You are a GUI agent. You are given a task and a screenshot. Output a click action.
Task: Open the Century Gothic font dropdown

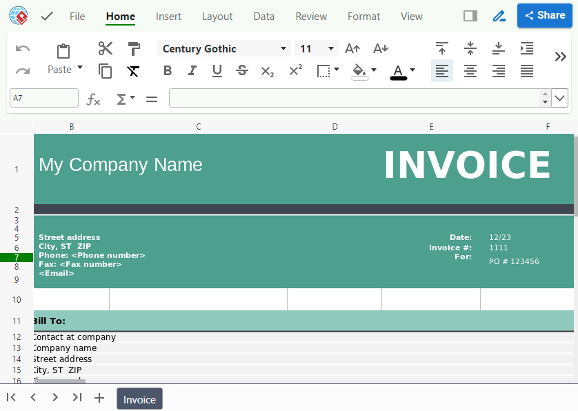pyautogui.click(x=283, y=48)
